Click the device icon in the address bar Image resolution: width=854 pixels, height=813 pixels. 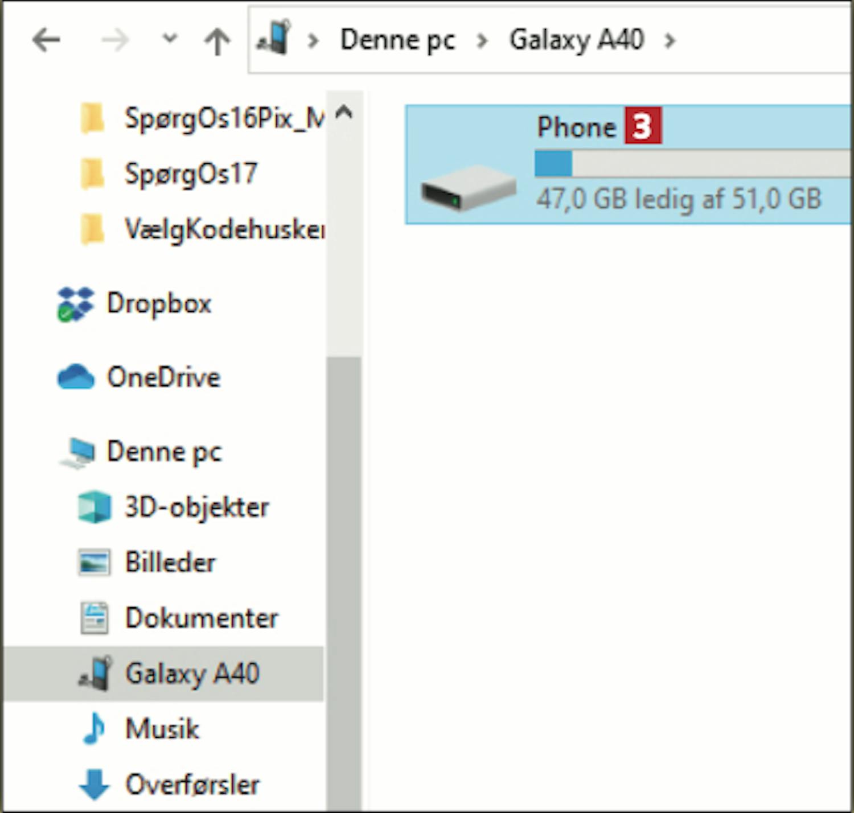(274, 38)
